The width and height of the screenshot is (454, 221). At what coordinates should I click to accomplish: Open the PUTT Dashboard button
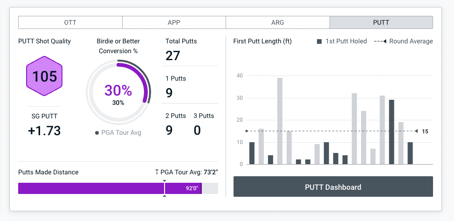pos(333,187)
